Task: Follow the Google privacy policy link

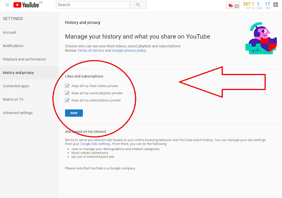Action: (x=129, y=51)
